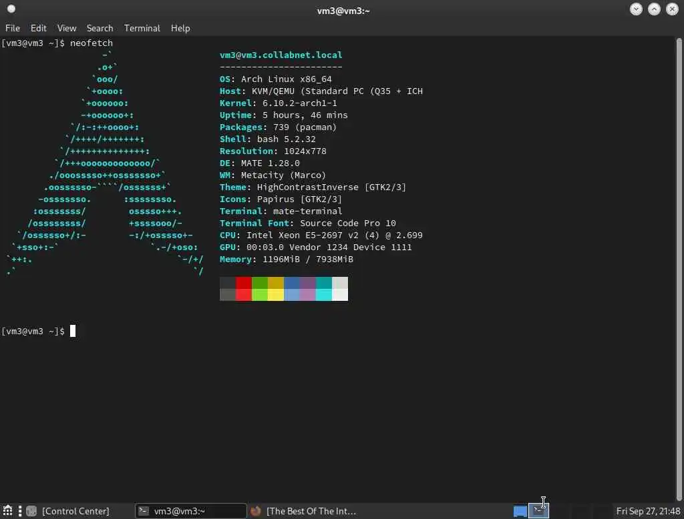Select the vm3@vm3:~ taskbar button
This screenshot has width=684, height=519.
click(190, 511)
